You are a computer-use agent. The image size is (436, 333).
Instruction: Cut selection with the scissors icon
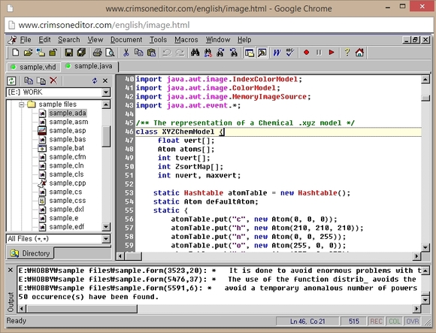tap(126, 53)
